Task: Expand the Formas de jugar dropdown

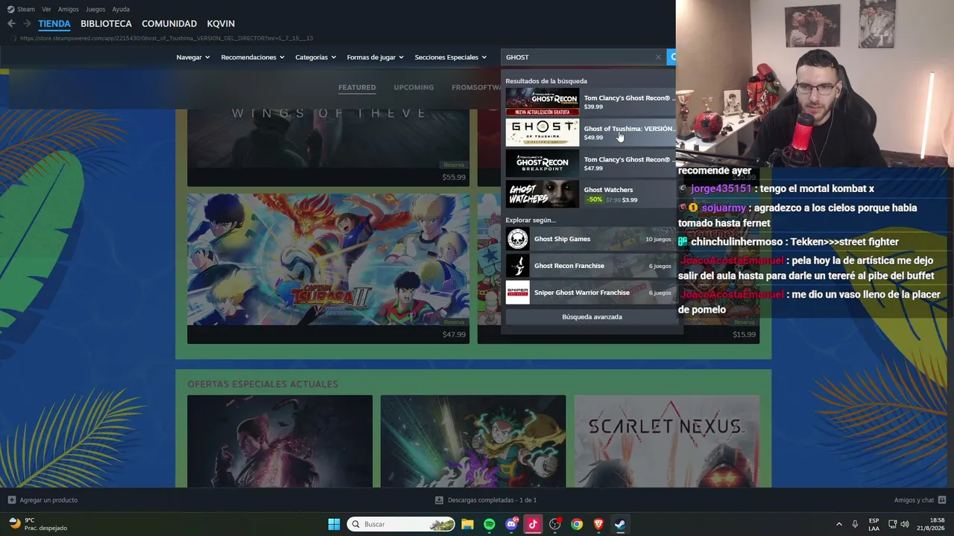Action: click(x=375, y=57)
